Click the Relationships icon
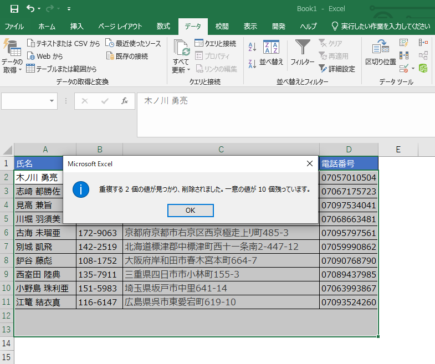 tap(423, 55)
